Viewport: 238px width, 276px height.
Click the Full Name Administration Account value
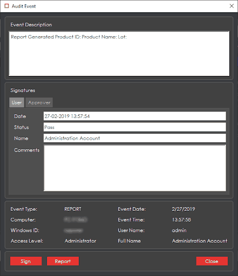pyautogui.click(x=200, y=241)
